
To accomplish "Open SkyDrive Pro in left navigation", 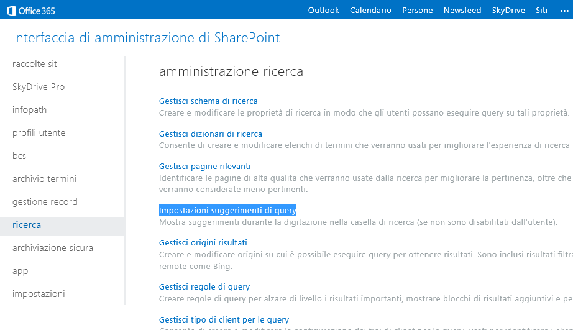I will [x=39, y=87].
